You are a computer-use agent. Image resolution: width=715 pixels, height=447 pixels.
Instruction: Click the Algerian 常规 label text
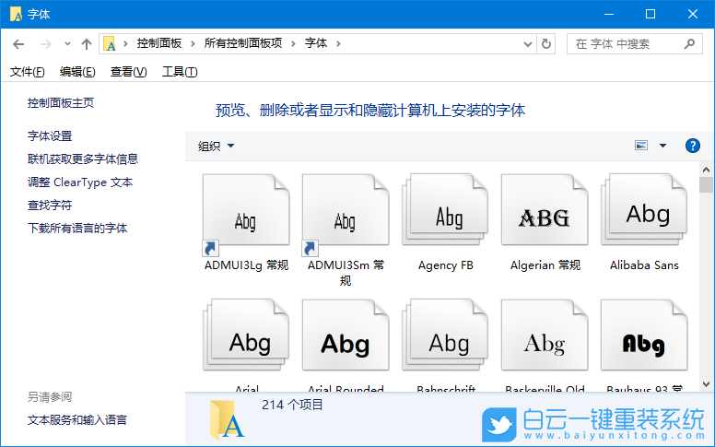click(x=545, y=265)
